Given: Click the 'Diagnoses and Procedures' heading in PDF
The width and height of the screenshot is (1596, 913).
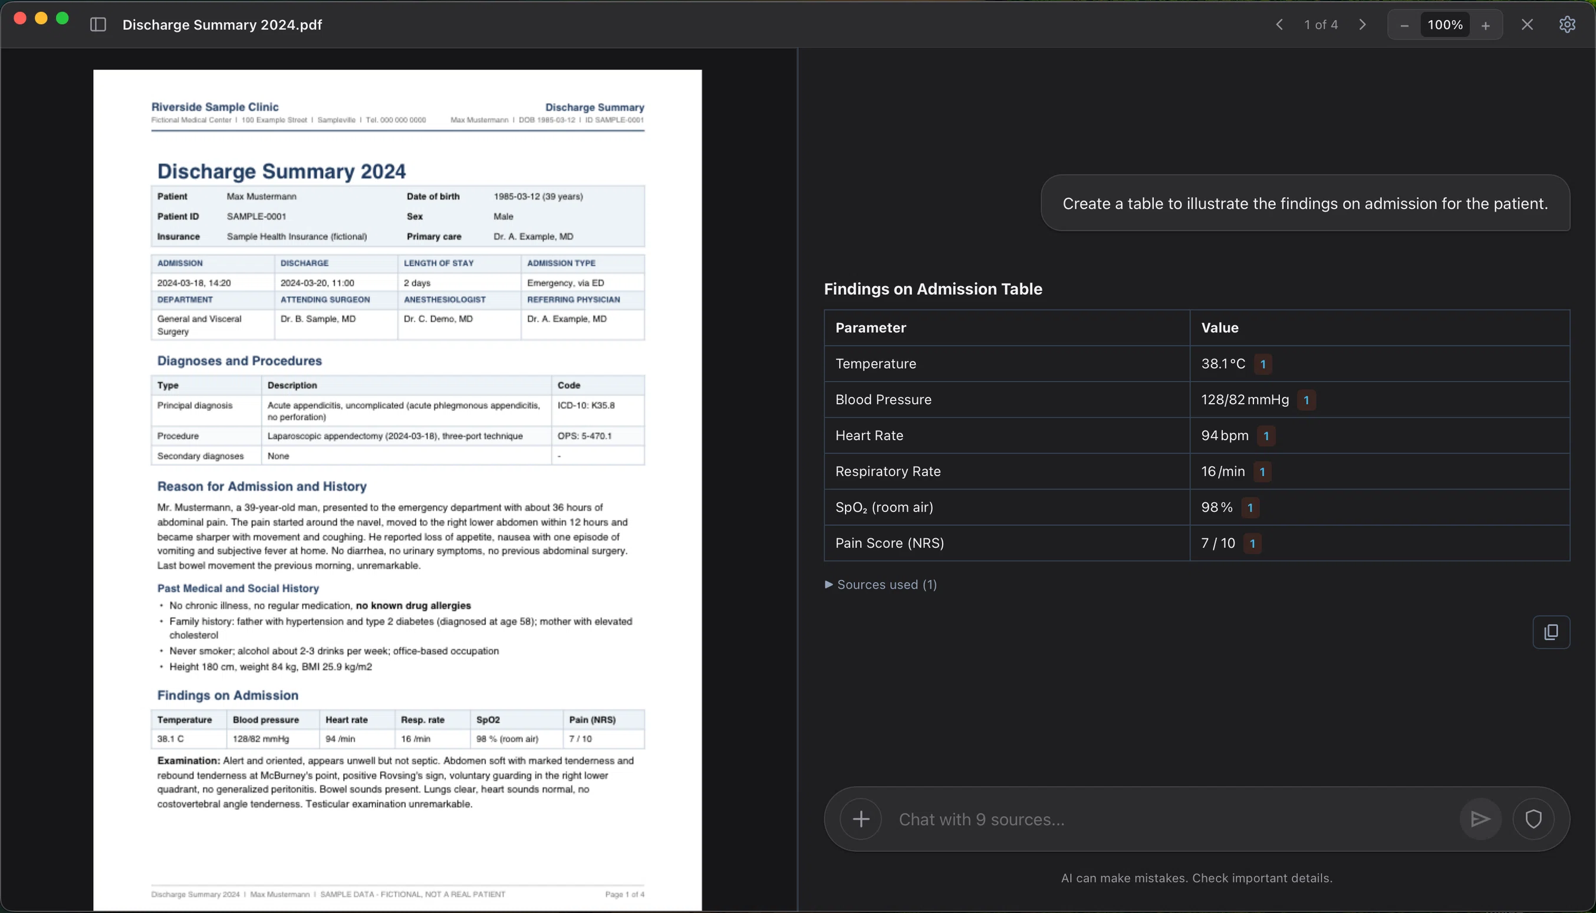Looking at the screenshot, I should [239, 361].
